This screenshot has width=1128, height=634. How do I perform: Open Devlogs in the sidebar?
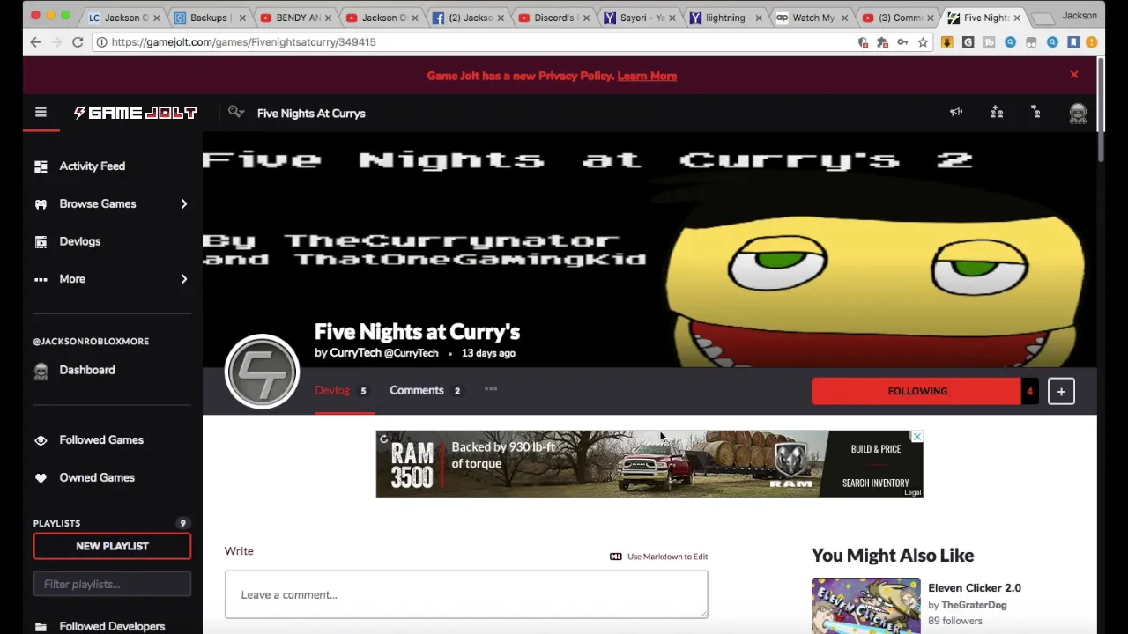coord(79,241)
